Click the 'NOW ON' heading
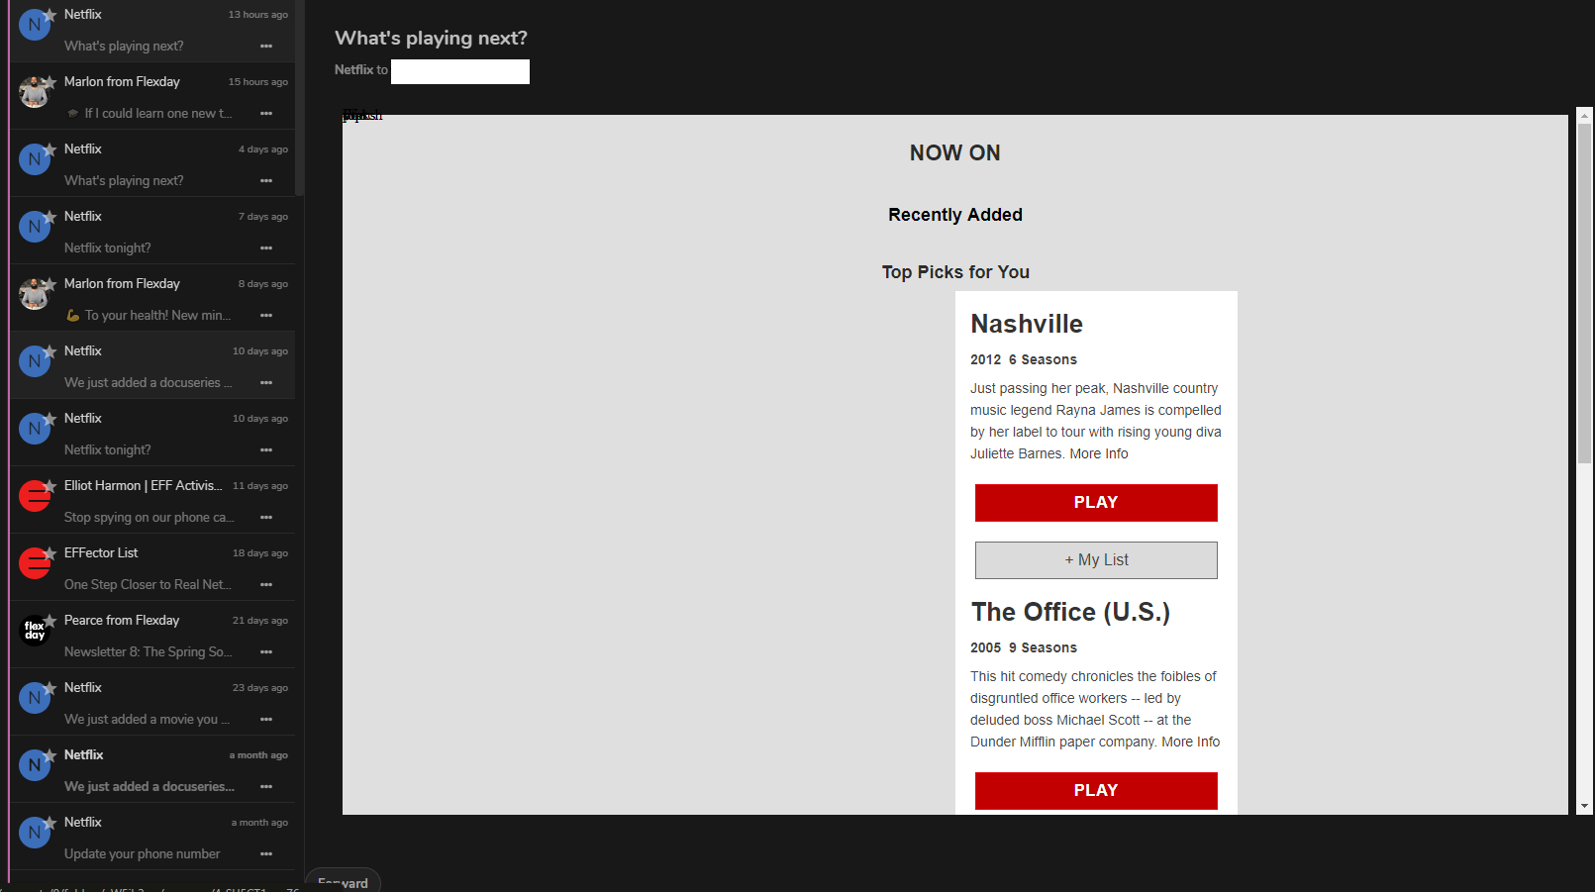The width and height of the screenshot is (1595, 892). pos(955,152)
